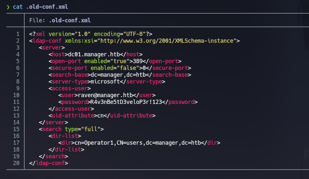Click the closing 'access-user' tag on line 12
Screen dimensions: 309x179
[x=71, y=109]
